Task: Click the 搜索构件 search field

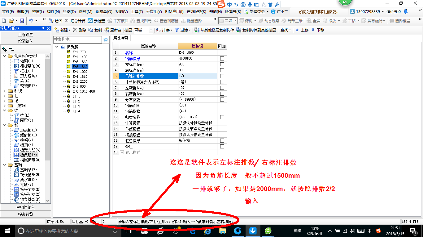Action: 77,39
